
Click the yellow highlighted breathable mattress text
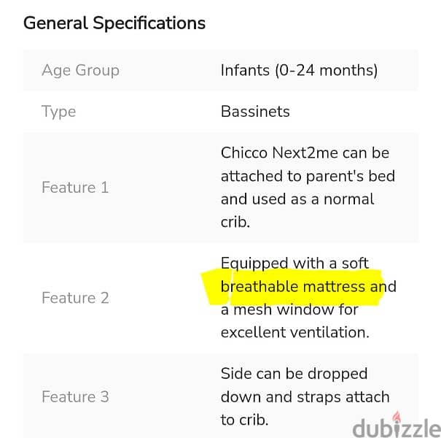[308, 286]
